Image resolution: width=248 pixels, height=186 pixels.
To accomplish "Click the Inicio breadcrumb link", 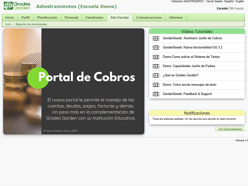I will pyautogui.click(x=8, y=24).
